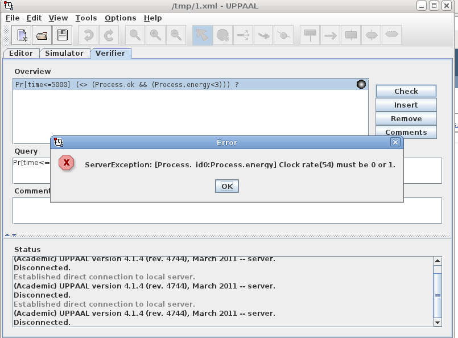This screenshot has height=338, width=458.
Task: Click the Remove button
Action: coord(406,118)
